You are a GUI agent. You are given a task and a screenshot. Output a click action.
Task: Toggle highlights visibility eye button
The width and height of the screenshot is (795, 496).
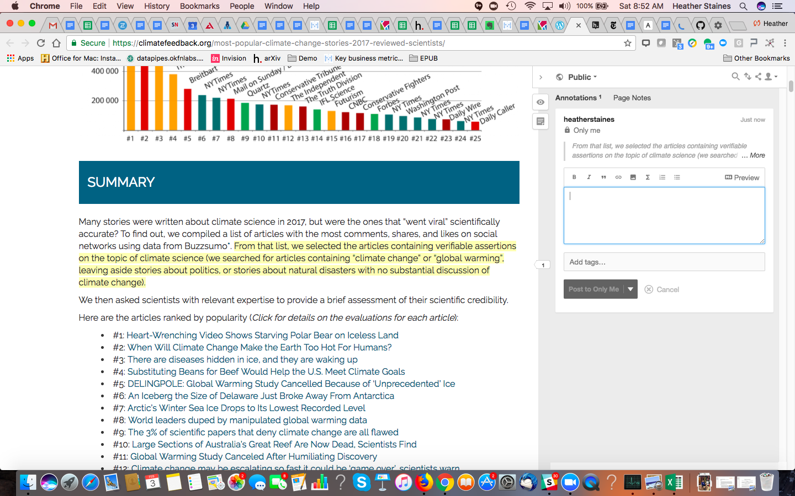point(540,102)
